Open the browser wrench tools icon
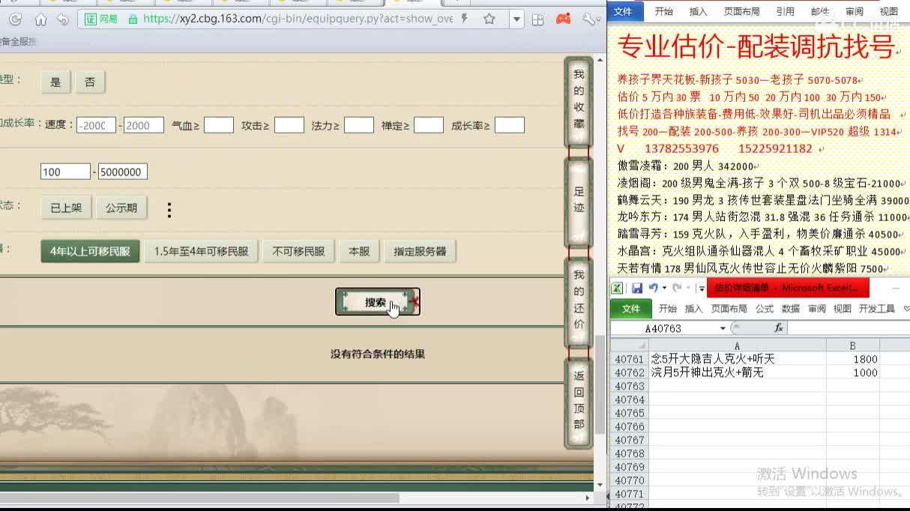This screenshot has height=511, width=910. (590, 19)
